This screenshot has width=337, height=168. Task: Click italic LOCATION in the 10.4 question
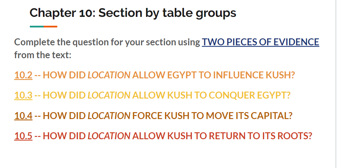pyautogui.click(x=109, y=115)
